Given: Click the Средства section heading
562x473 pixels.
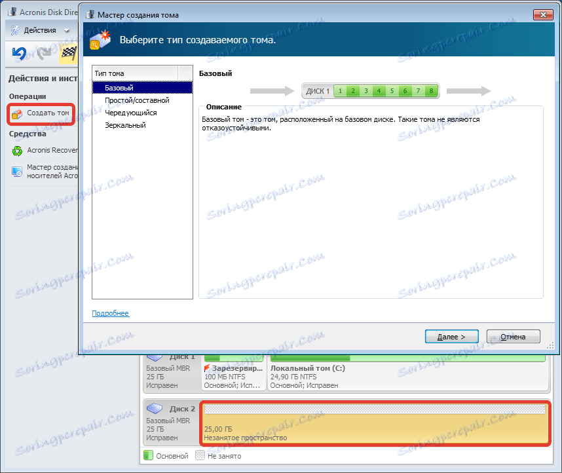Looking at the screenshot, I should 28,134.
